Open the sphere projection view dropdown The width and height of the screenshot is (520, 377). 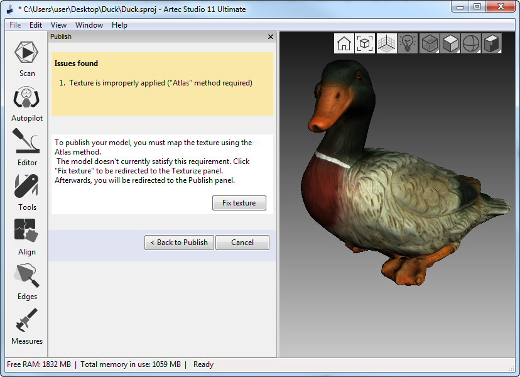point(471,43)
